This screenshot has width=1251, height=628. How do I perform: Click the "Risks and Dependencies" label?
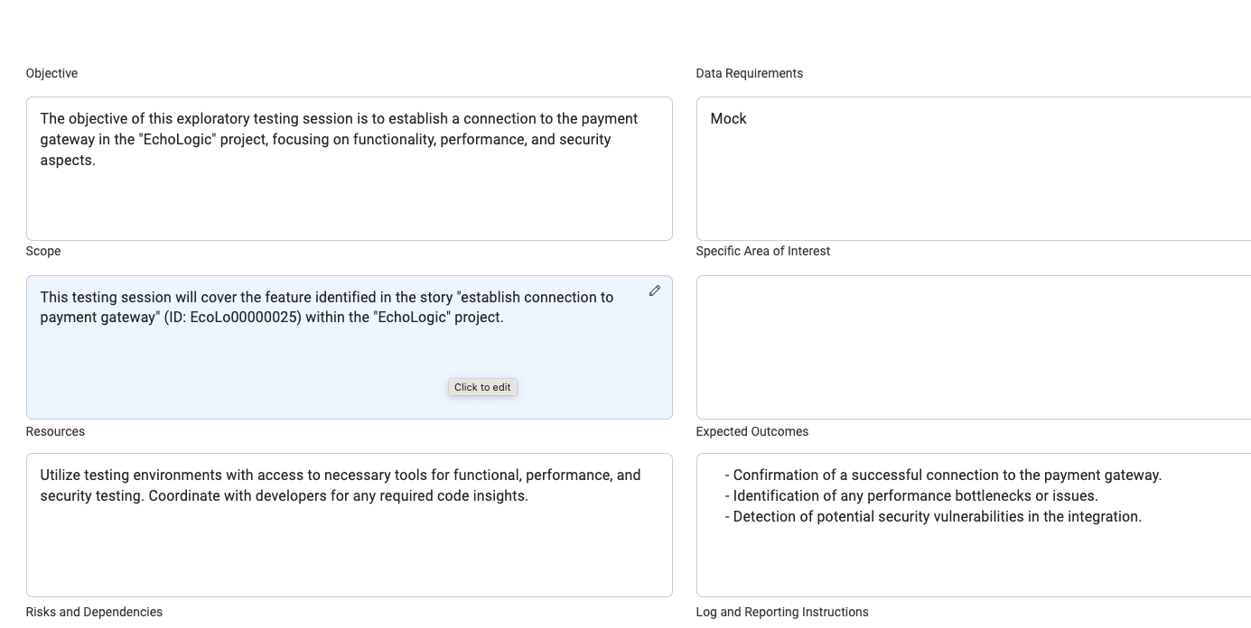(94, 612)
